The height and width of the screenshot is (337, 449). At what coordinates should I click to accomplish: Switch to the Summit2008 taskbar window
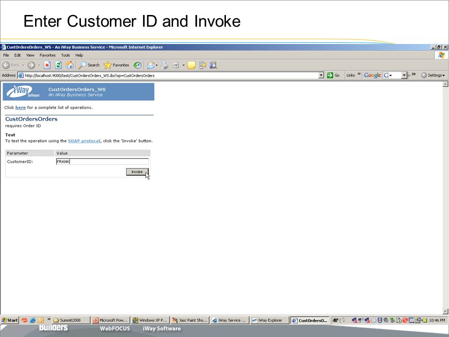[x=71, y=320]
